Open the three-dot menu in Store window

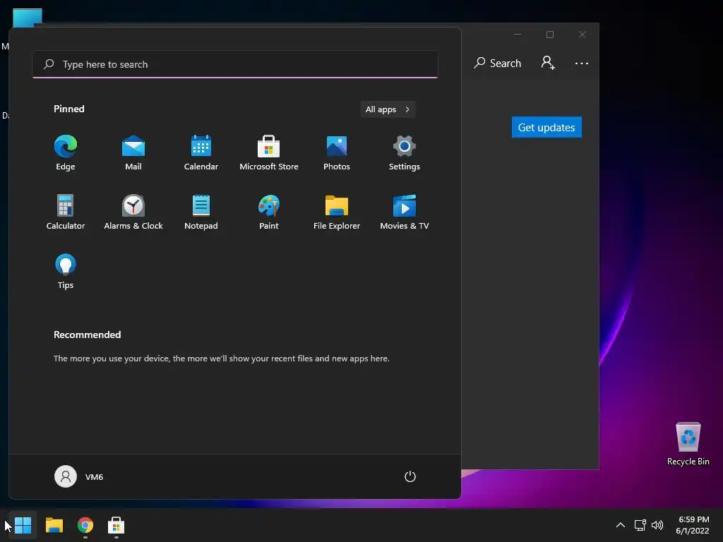[x=582, y=63]
